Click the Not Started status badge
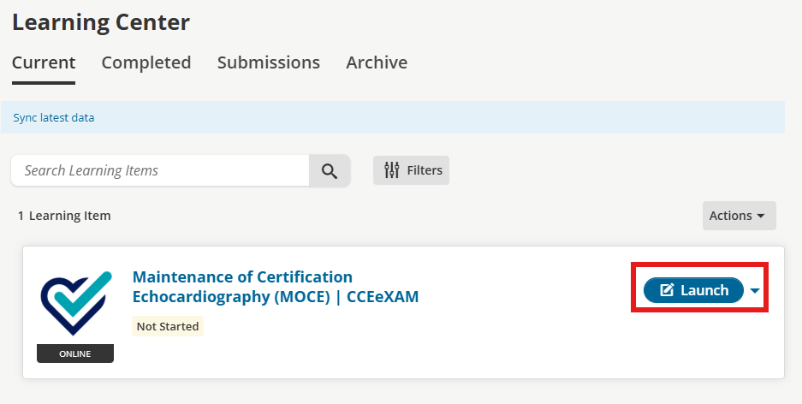Viewport: 802px width, 404px height. (168, 326)
